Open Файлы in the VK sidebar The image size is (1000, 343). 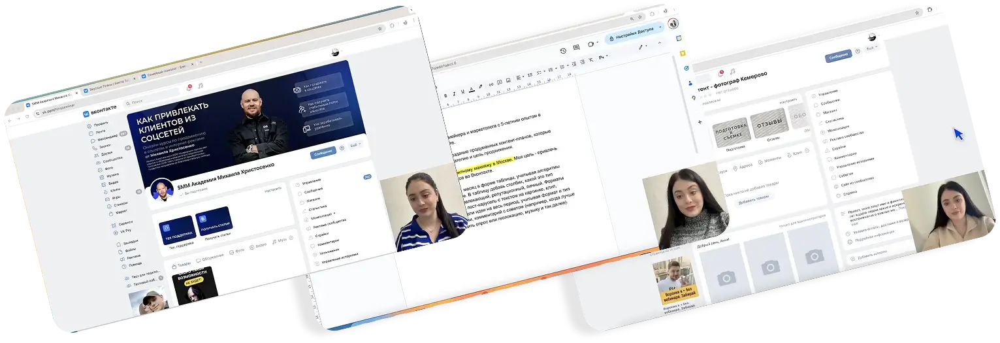[x=127, y=250]
